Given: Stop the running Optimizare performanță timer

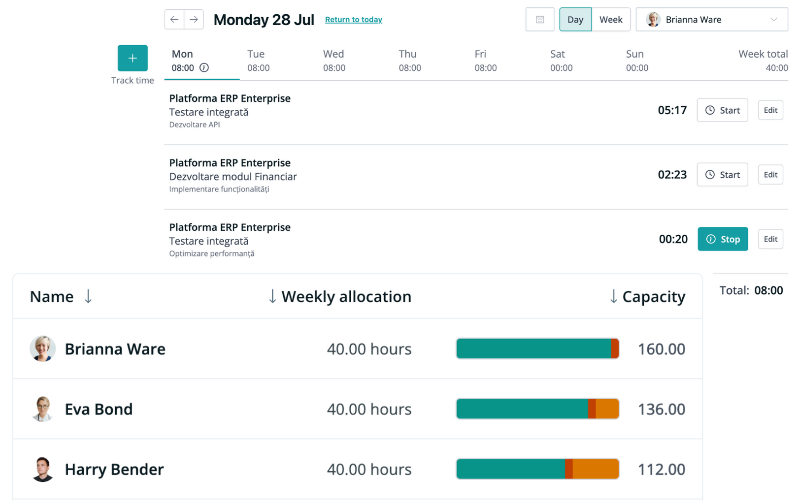Looking at the screenshot, I should click(x=723, y=239).
